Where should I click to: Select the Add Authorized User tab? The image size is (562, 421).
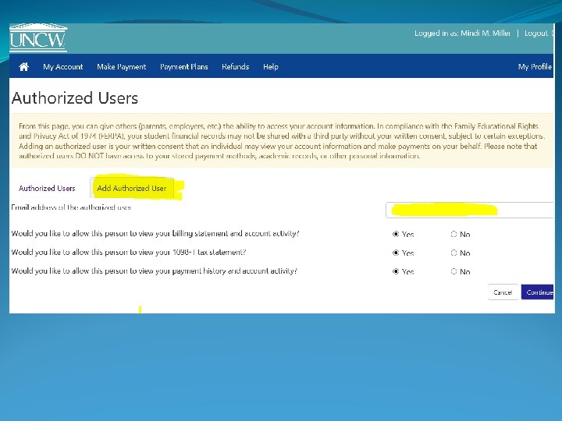pos(132,189)
